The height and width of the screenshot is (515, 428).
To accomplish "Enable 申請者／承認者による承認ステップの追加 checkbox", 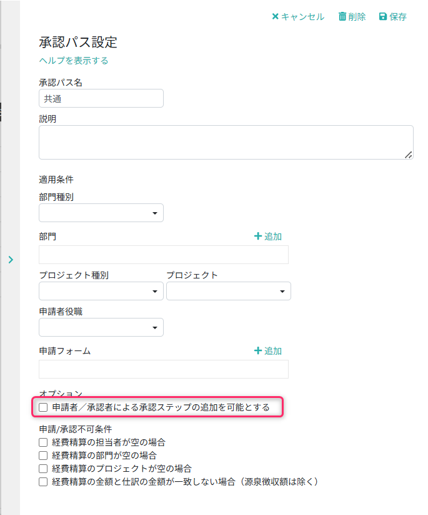I will 43,407.
